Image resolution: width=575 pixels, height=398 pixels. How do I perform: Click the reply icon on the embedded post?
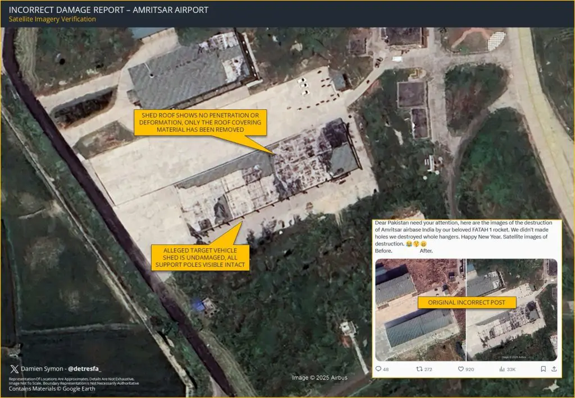(x=378, y=369)
